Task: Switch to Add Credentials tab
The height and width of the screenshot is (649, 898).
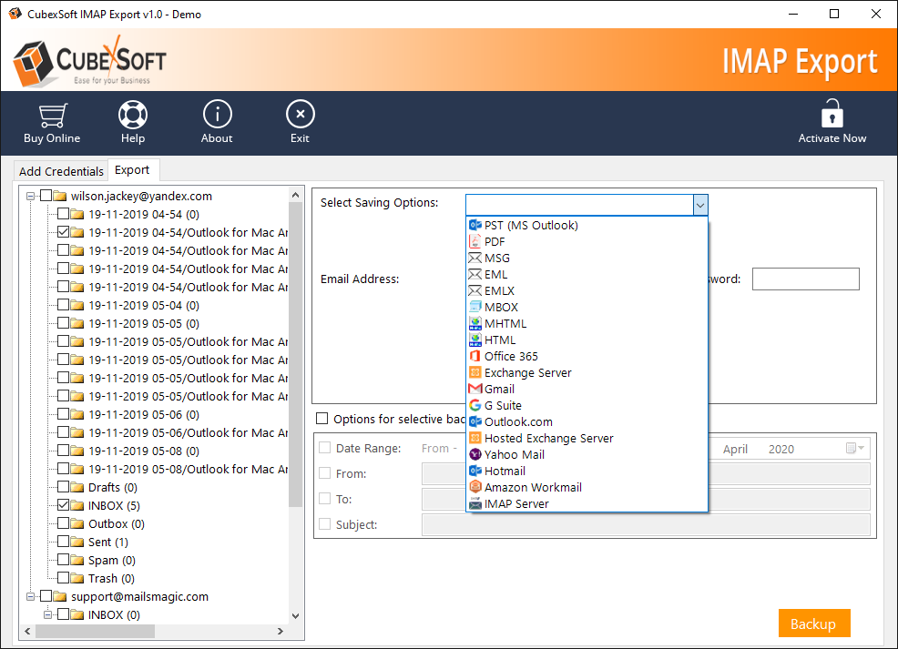Action: [61, 171]
